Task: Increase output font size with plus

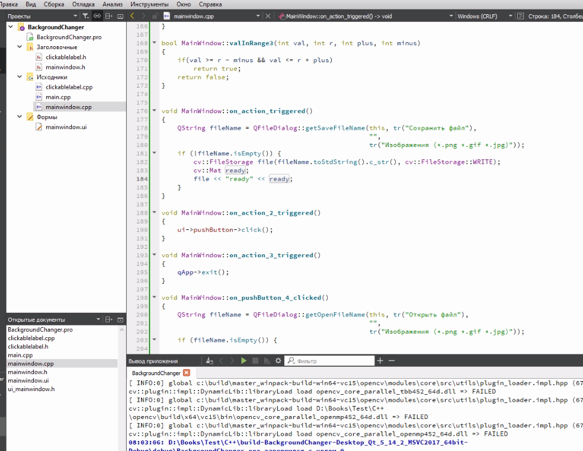Action: point(380,361)
